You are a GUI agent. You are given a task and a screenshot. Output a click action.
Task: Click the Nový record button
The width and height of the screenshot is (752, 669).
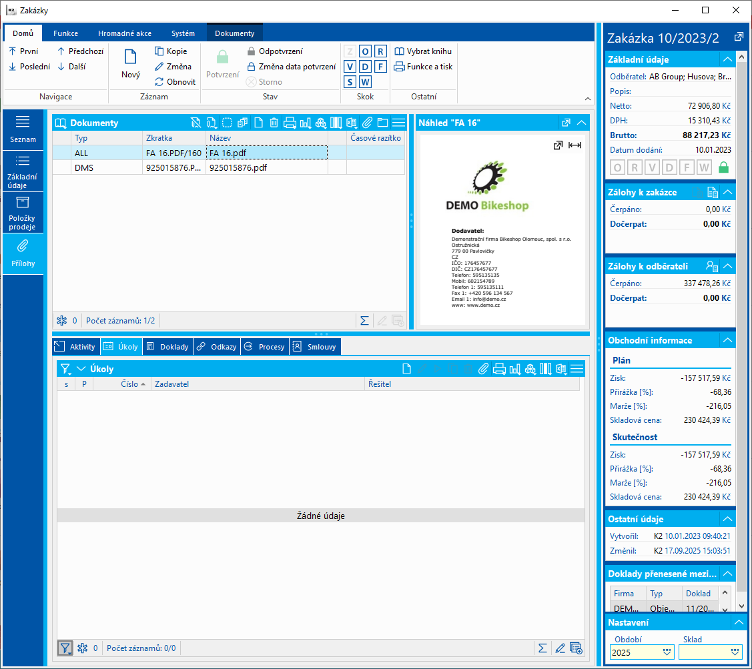131,64
